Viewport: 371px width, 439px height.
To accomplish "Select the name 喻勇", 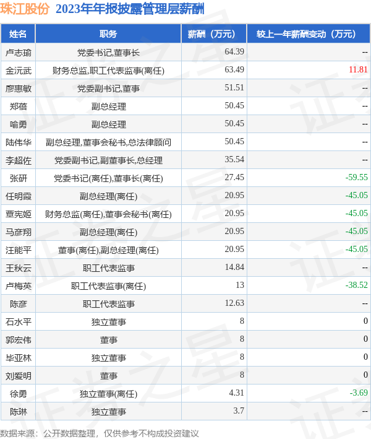I will point(19,124).
